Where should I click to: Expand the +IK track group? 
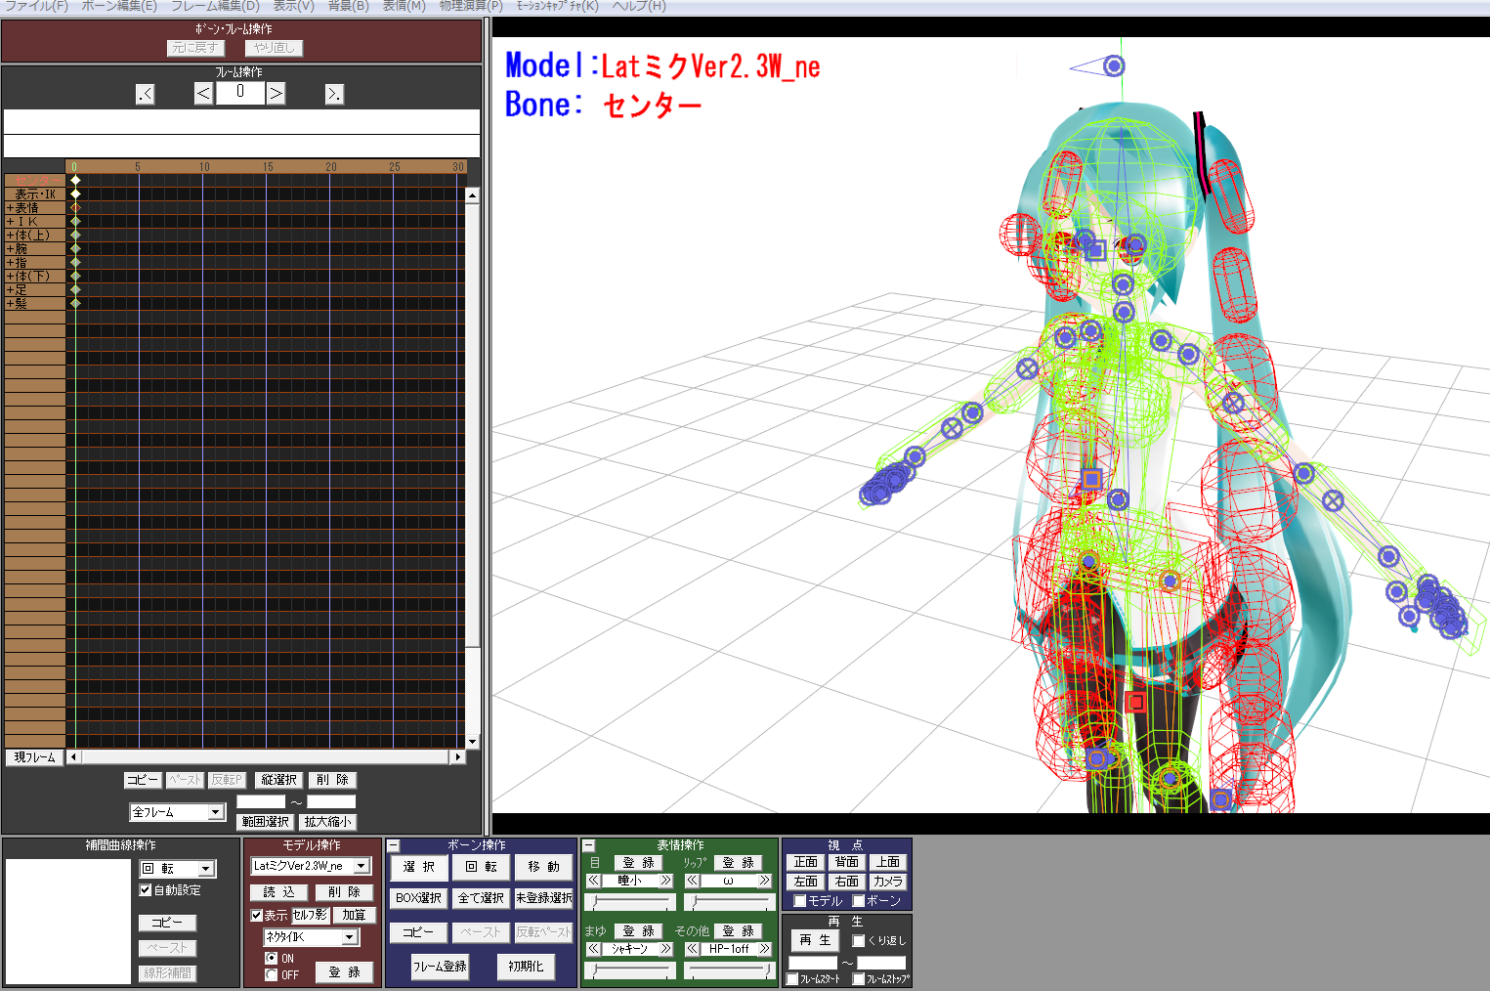tap(21, 222)
